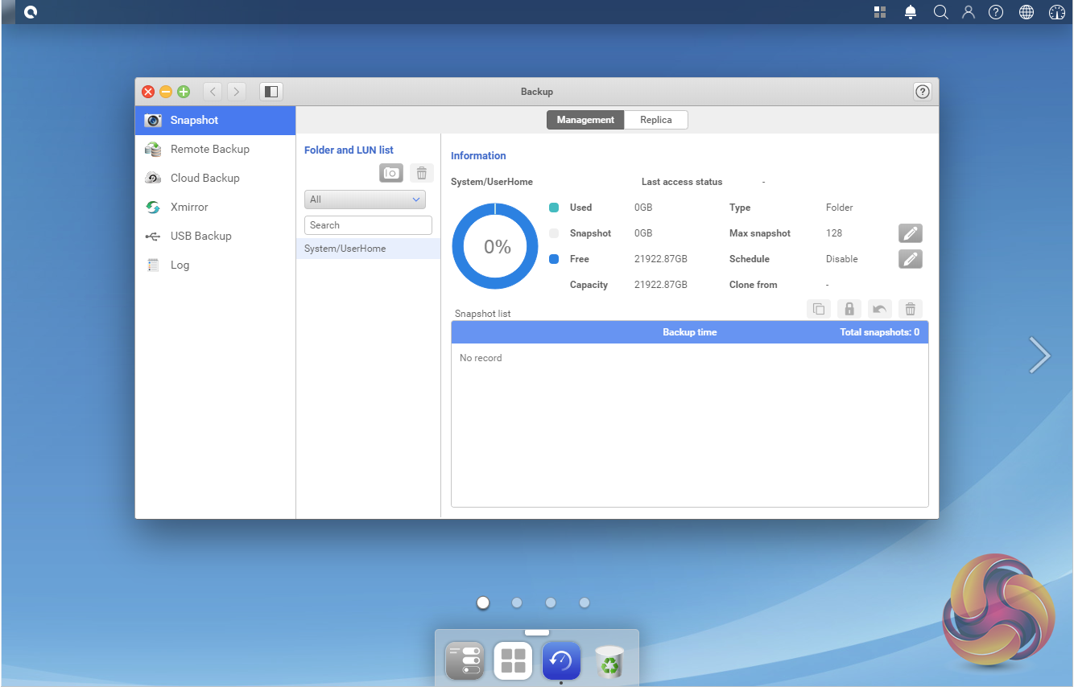This screenshot has width=1074, height=687.
Task: Click the trash icon in the Folder and LUN list
Action: coord(421,173)
